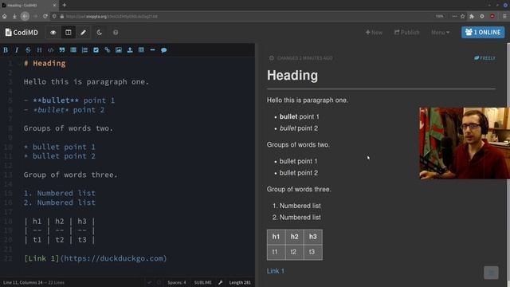This screenshot has width=510, height=287.
Task: Toggle the spellcheck checkmark in status bar
Action: pyautogui.click(x=150, y=282)
